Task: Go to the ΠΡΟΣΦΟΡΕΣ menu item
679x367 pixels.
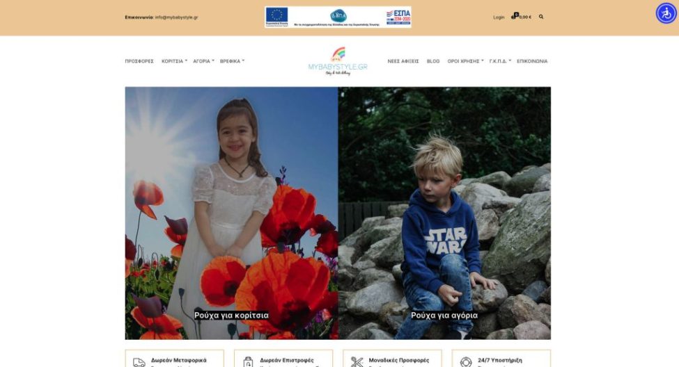Action: pyautogui.click(x=139, y=61)
